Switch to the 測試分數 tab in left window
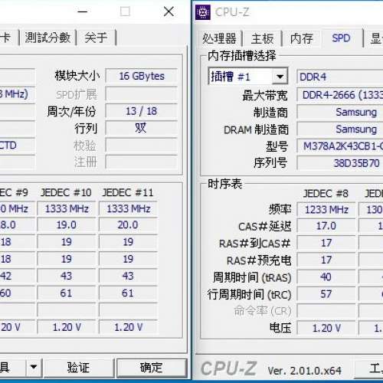The width and height of the screenshot is (383, 383). click(47, 38)
